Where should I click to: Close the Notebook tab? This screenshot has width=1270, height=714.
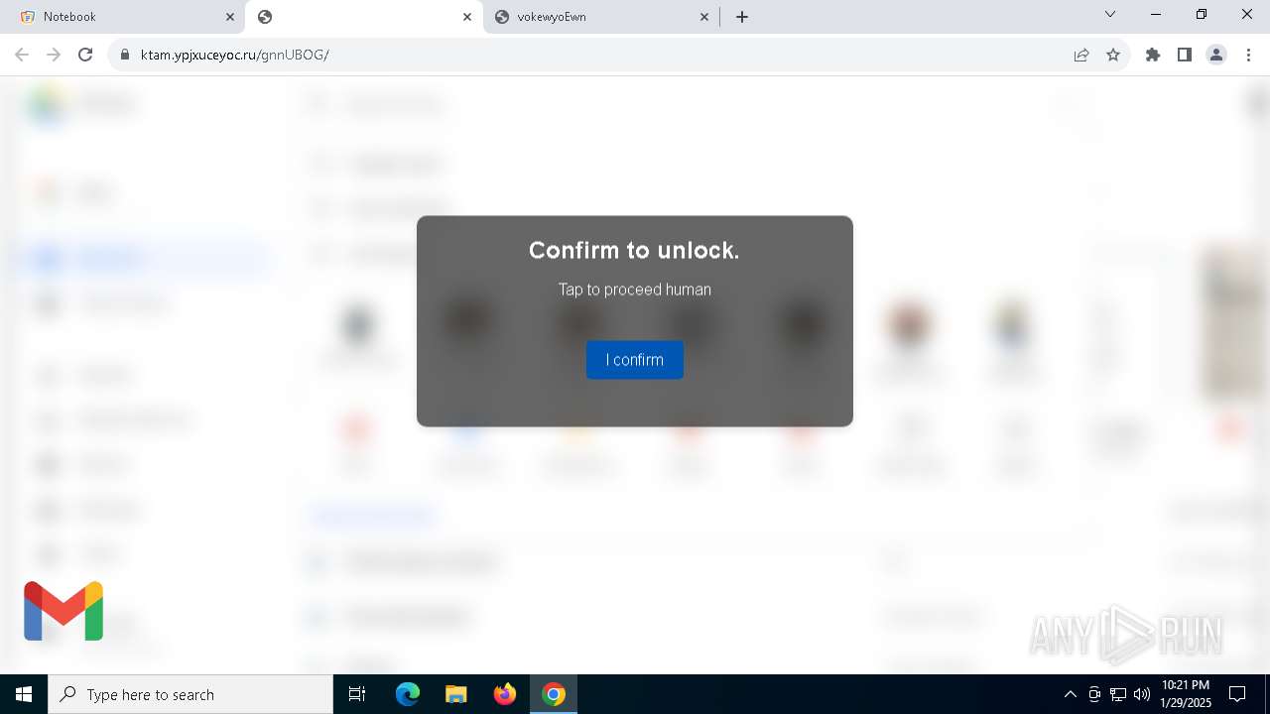click(x=230, y=17)
